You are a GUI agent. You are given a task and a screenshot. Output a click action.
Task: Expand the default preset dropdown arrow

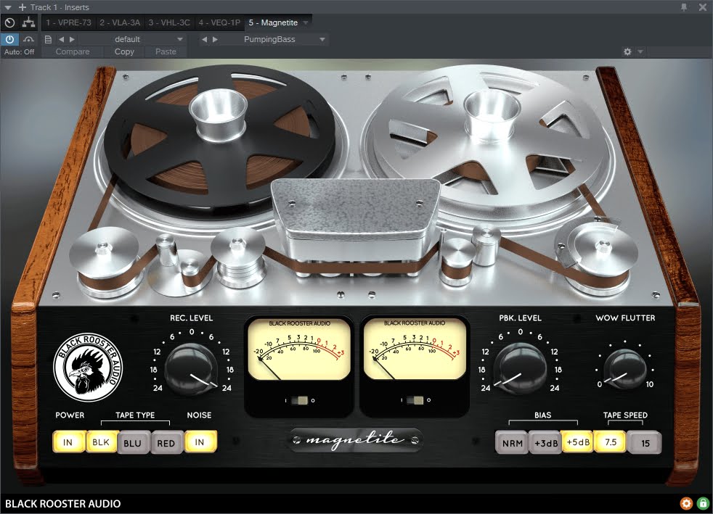[180, 39]
